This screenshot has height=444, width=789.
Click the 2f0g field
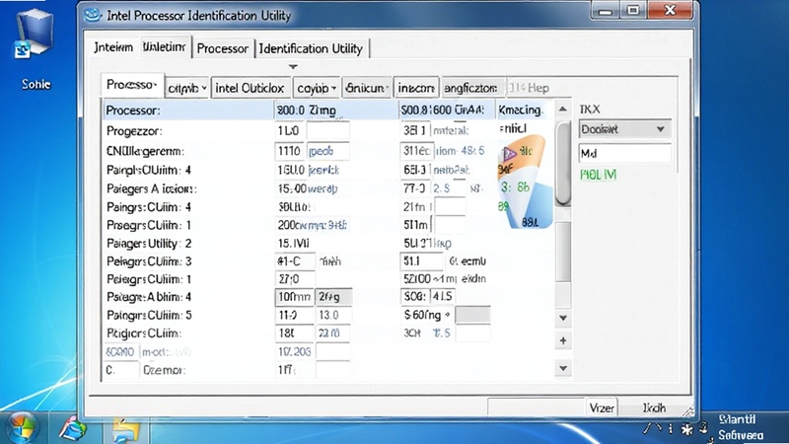333,297
